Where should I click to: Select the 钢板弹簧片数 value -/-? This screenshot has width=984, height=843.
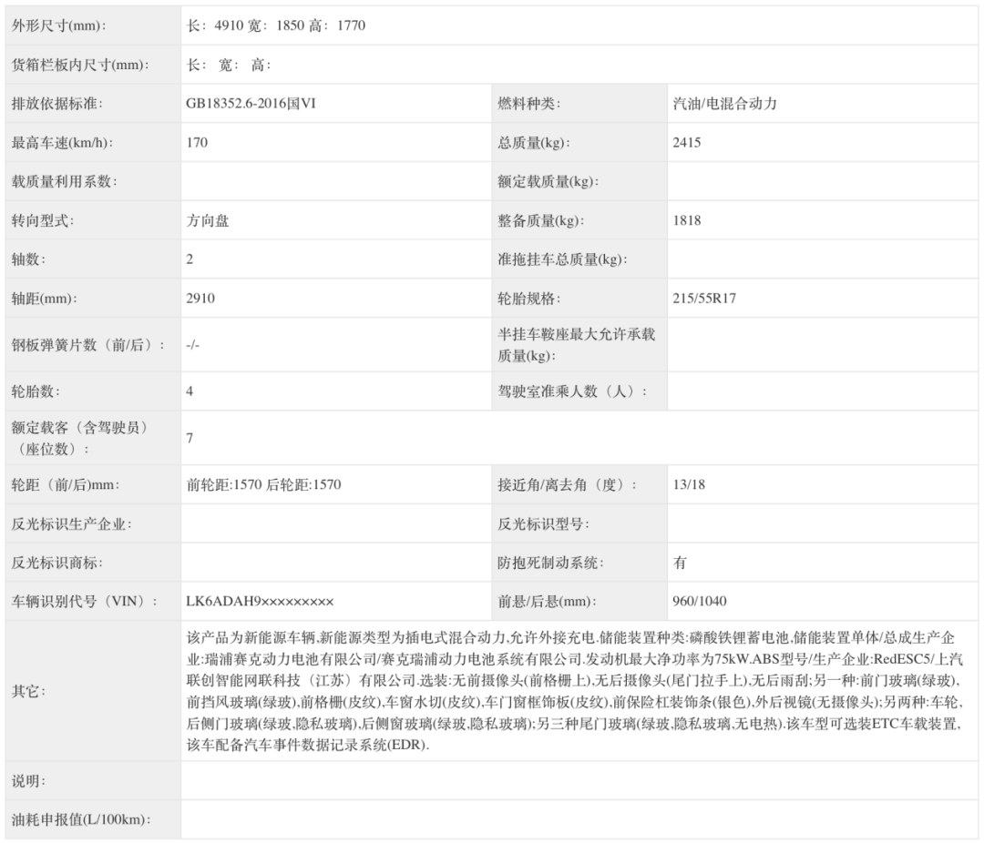(192, 345)
